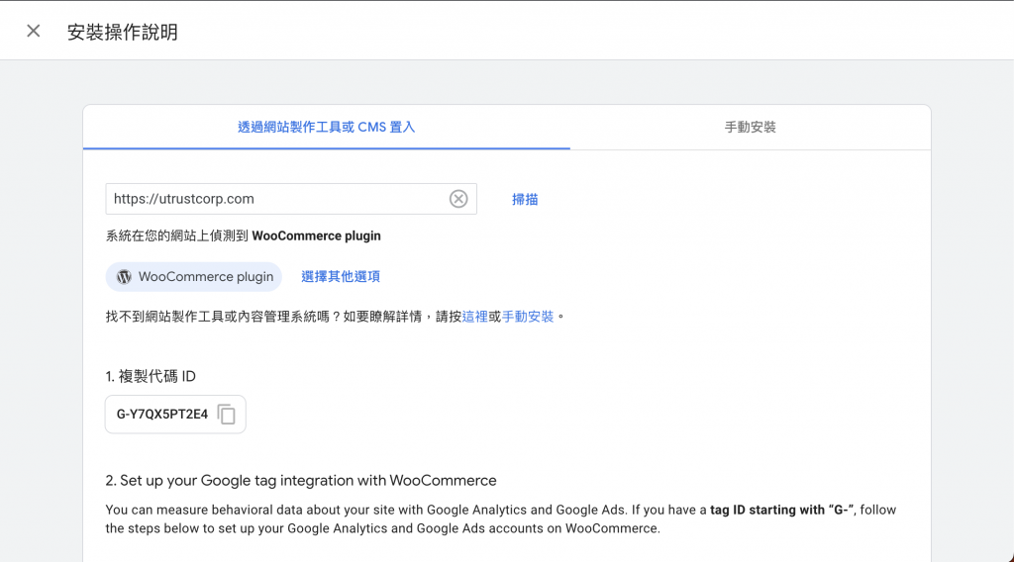1014x562 pixels.
Task: Clear the website URL field
Action: click(x=458, y=199)
